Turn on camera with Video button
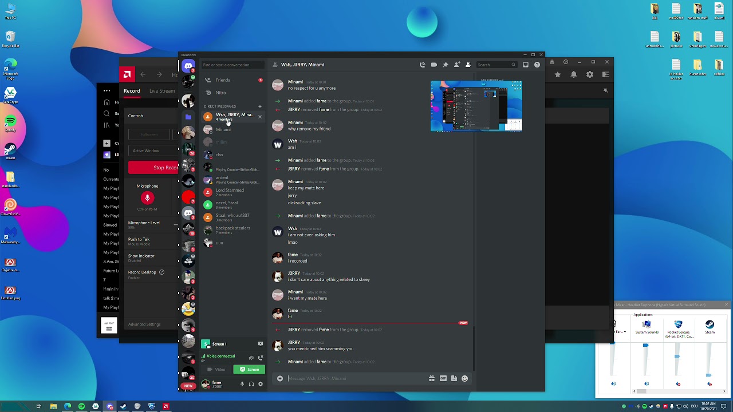 (x=216, y=370)
